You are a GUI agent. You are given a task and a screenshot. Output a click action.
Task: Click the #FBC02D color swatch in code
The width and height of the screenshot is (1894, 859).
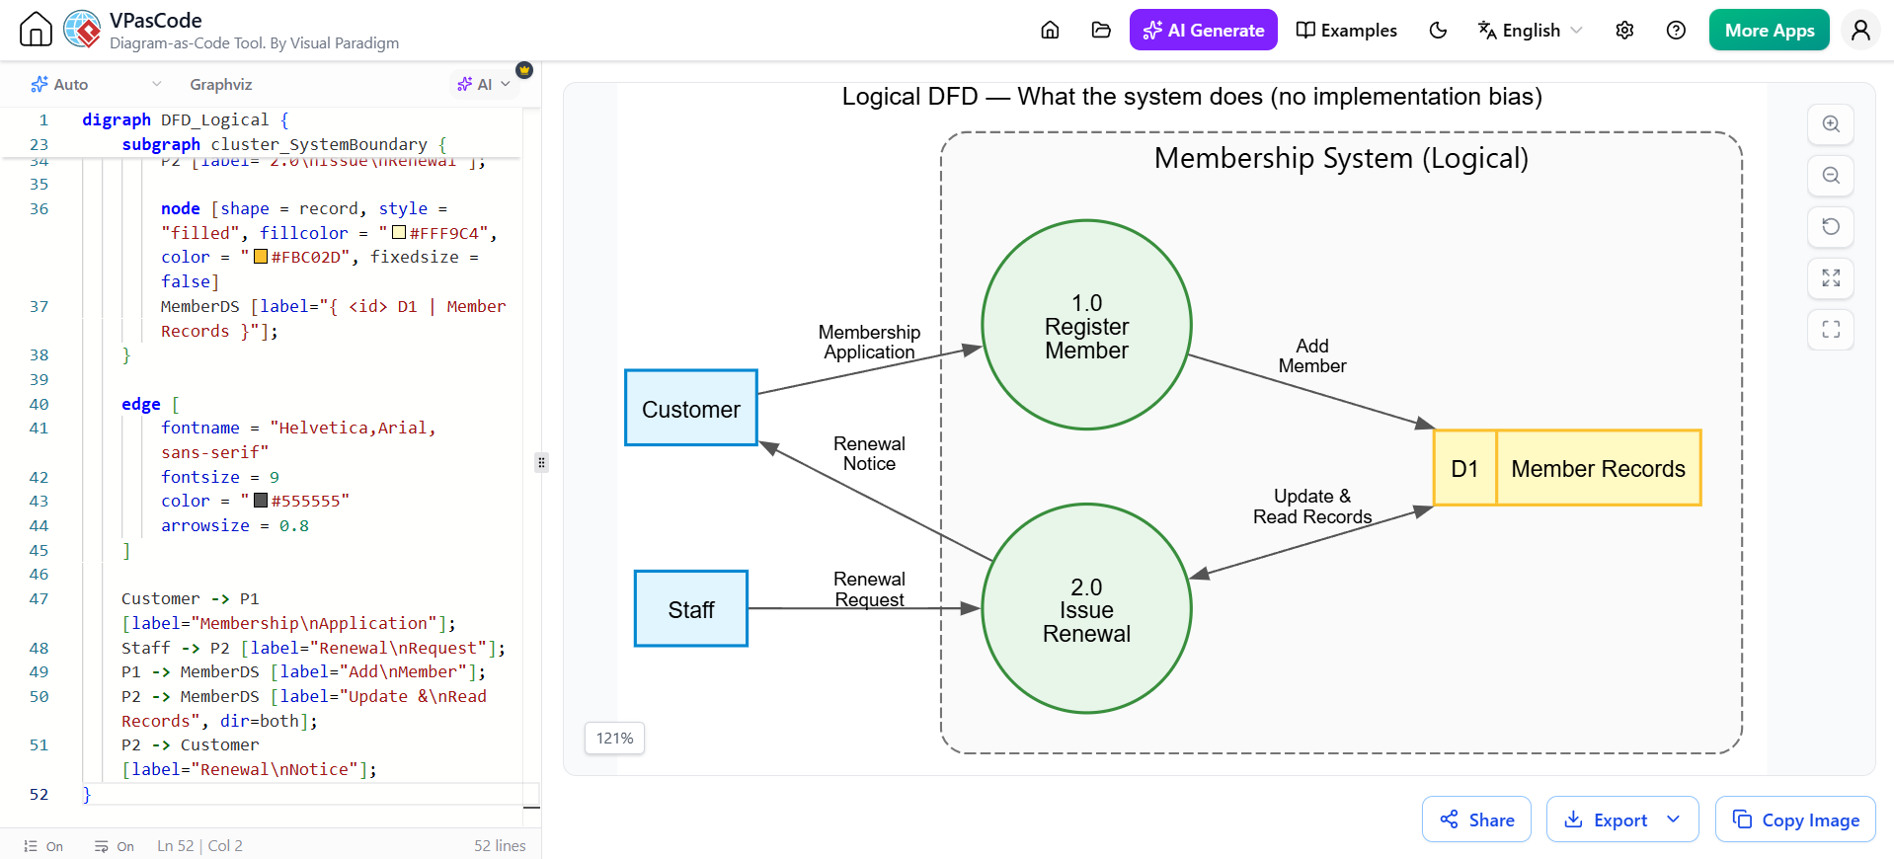261,257
